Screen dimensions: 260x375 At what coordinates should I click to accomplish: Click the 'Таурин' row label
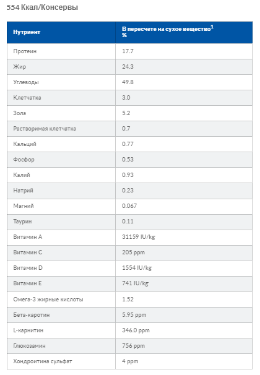click(22, 222)
